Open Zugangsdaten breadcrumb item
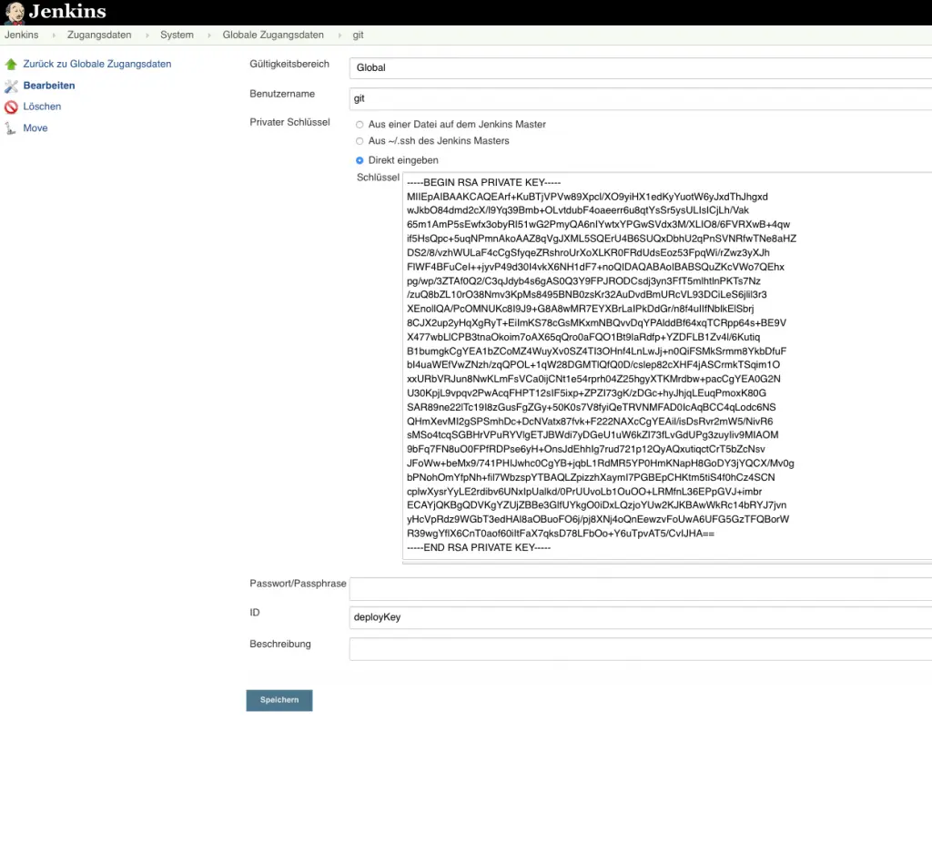 click(x=99, y=36)
